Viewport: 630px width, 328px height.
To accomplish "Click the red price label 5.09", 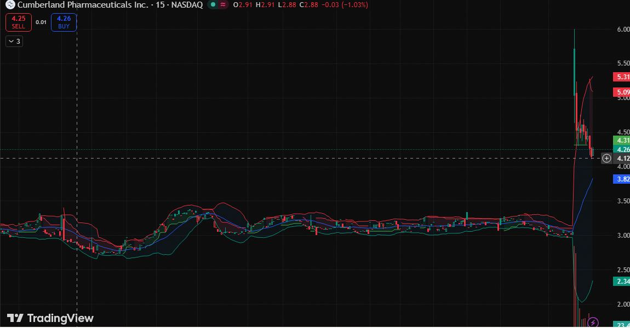I will (621, 92).
